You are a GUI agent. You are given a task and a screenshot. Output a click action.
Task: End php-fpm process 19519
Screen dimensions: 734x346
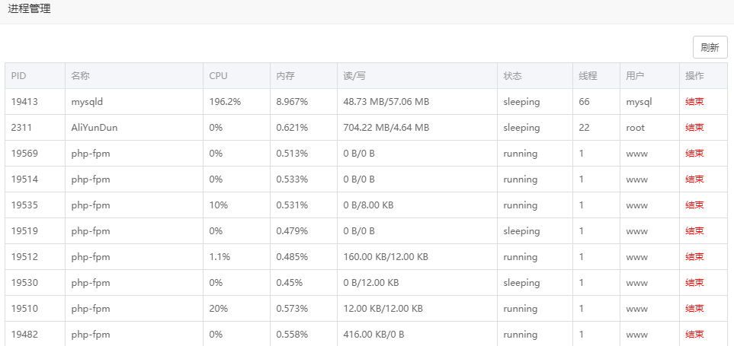pos(694,231)
